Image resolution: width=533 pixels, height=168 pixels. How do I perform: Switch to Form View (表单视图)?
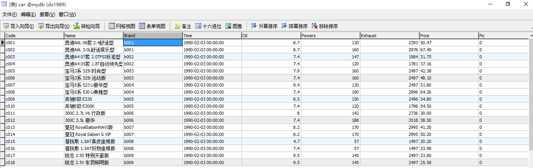[x=152, y=26]
